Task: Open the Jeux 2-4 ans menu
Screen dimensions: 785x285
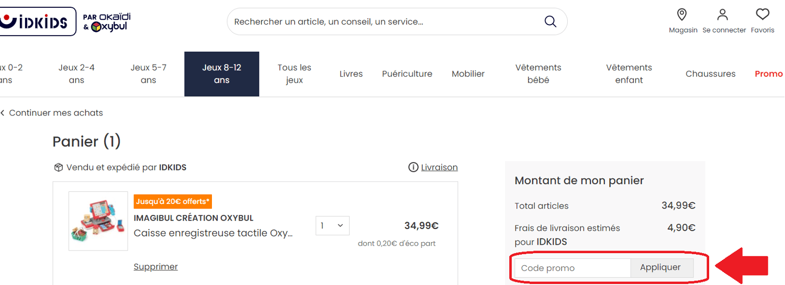Action: (76, 74)
